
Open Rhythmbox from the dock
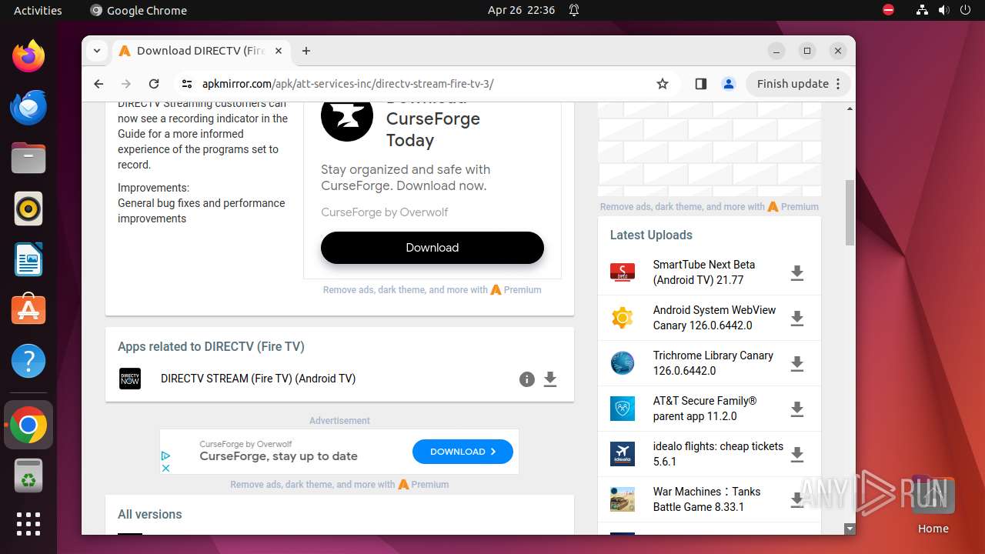tap(28, 209)
